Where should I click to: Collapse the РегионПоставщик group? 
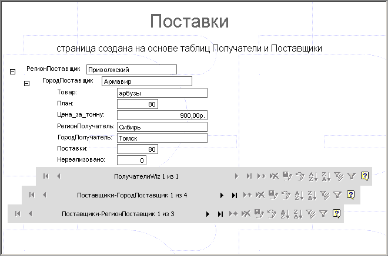(x=12, y=72)
